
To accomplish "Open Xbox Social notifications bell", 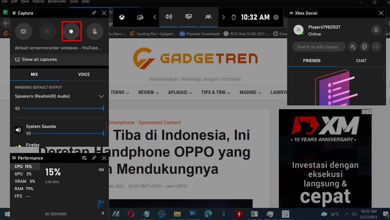I will (376, 30).
